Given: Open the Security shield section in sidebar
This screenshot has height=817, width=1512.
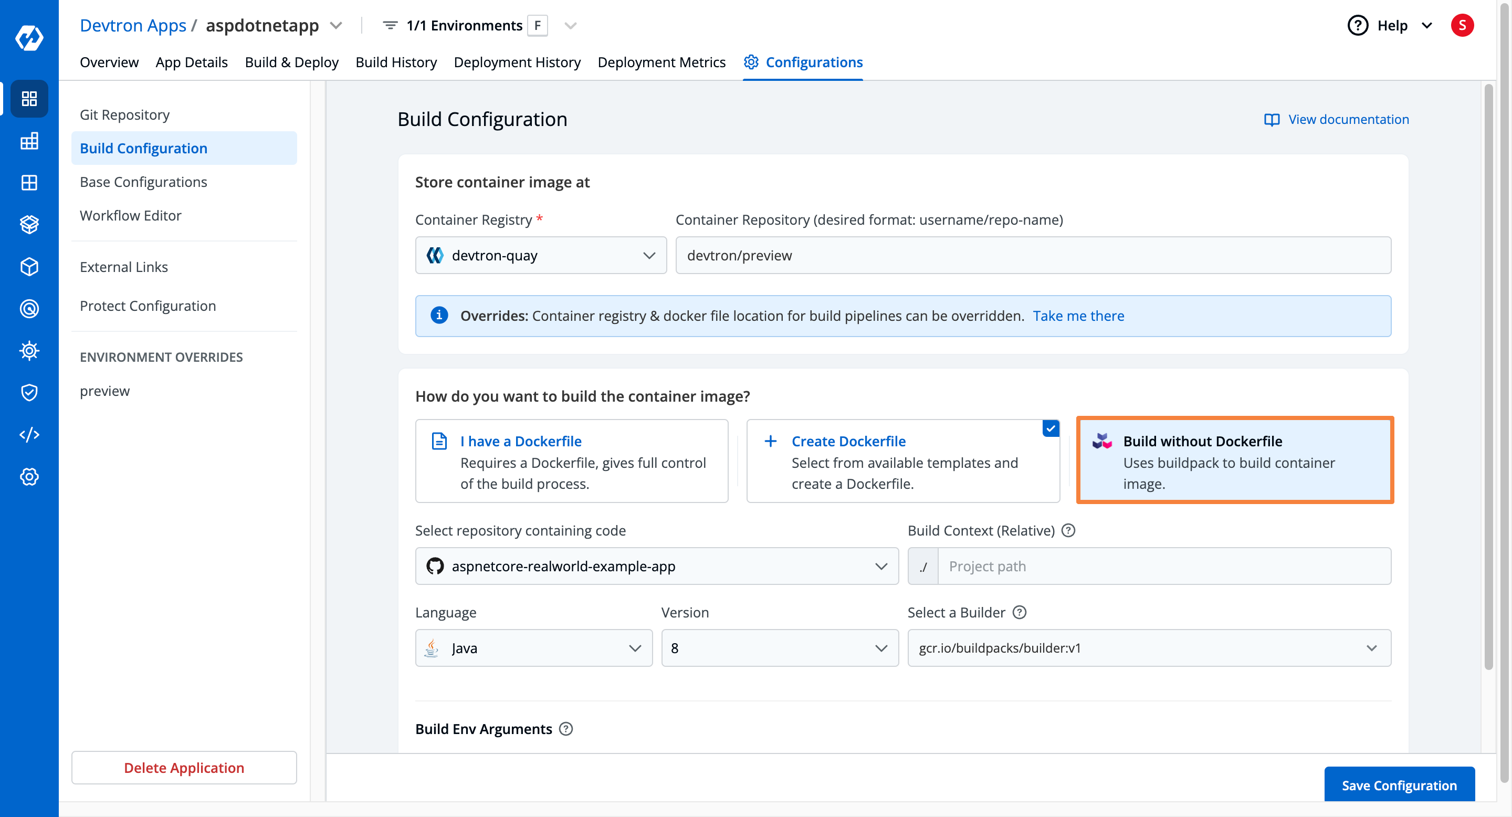Looking at the screenshot, I should click(x=29, y=392).
